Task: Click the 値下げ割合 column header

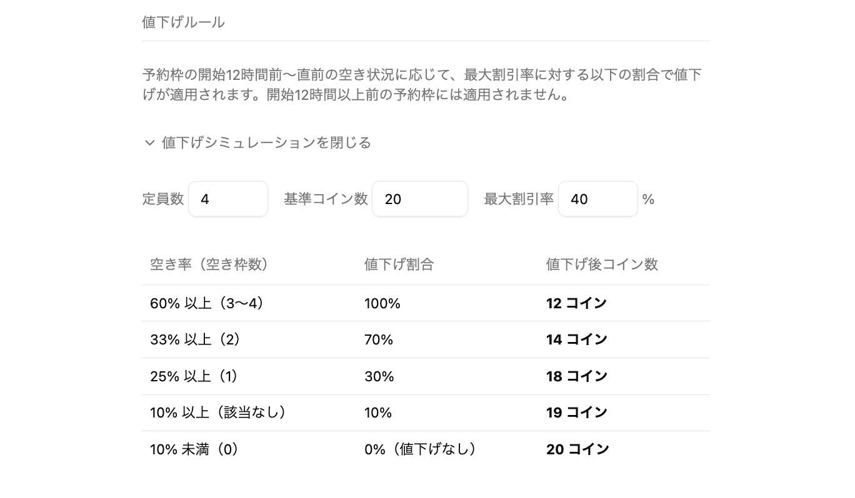Action: coord(399,264)
